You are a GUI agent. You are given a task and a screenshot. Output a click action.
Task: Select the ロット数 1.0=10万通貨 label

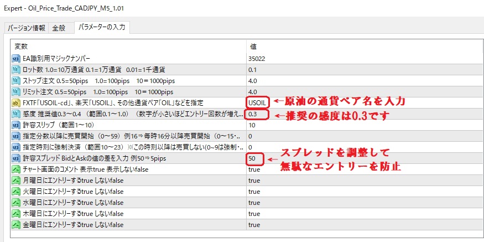(94, 70)
